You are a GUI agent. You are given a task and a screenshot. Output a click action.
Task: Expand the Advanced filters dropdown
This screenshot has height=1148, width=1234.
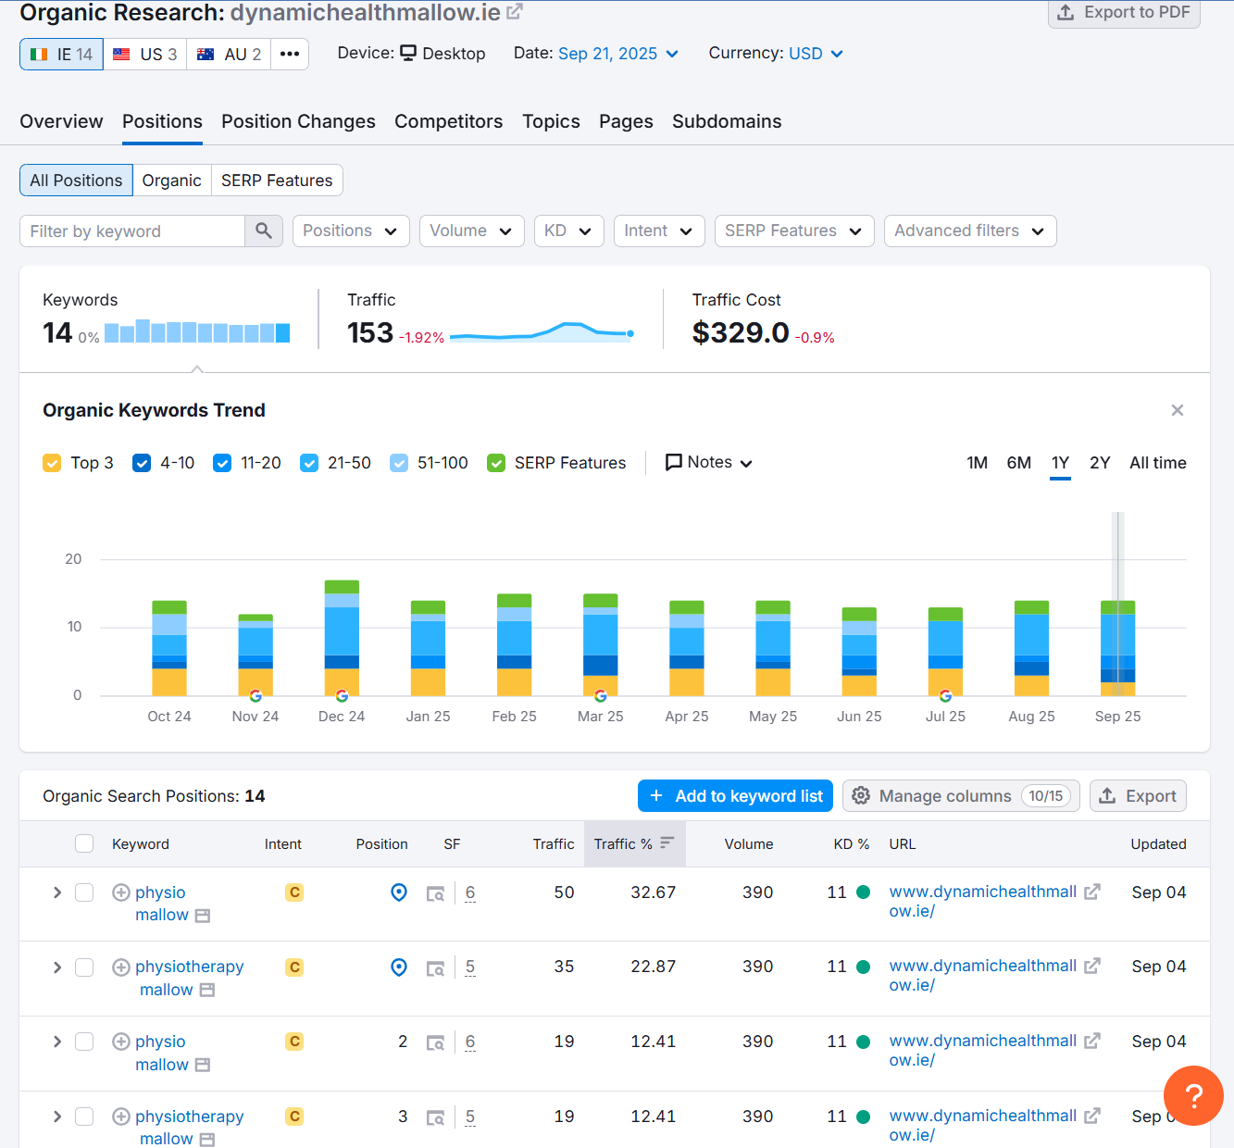(969, 231)
